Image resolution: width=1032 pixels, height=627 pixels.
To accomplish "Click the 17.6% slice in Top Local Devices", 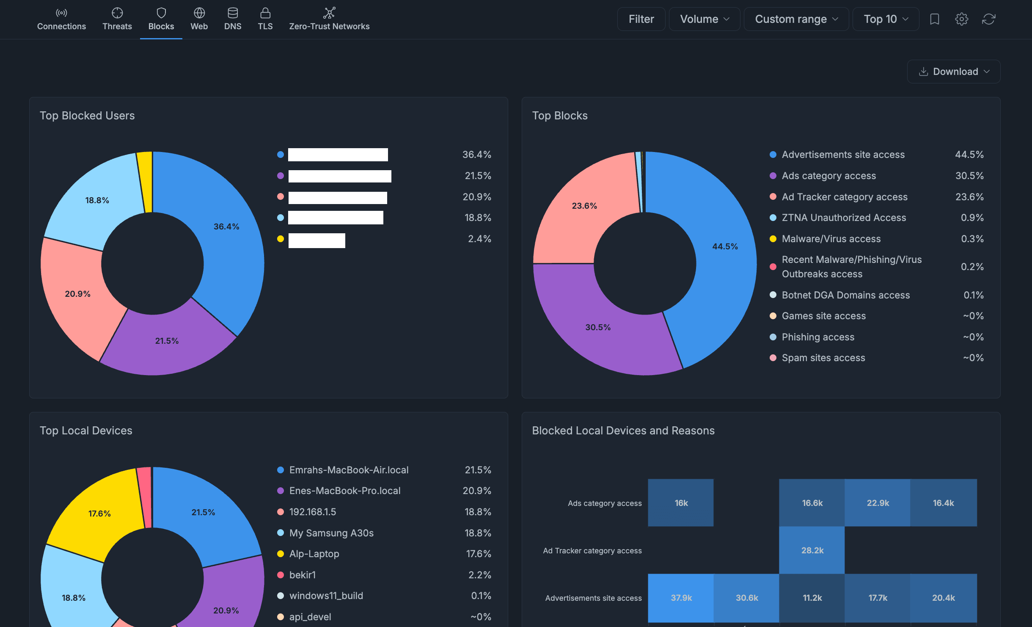I will [99, 514].
